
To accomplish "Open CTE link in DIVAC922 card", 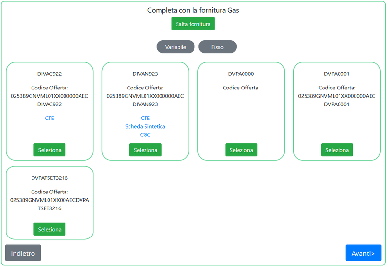I will tap(49, 118).
